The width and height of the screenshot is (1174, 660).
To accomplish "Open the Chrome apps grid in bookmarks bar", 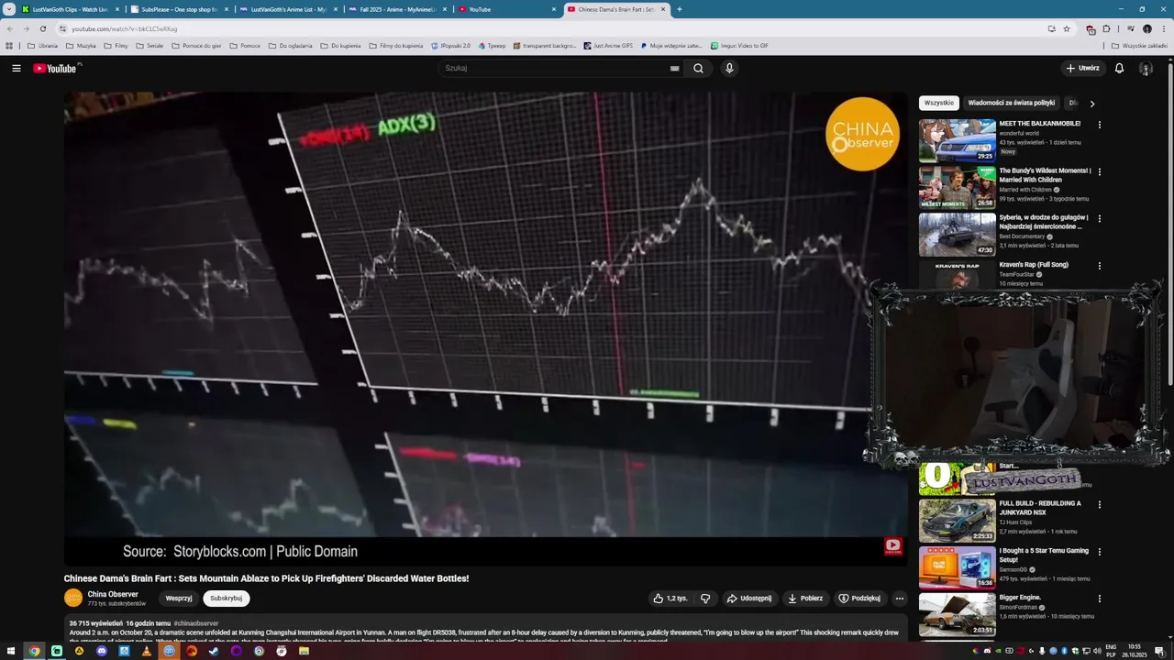I will click(x=9, y=45).
